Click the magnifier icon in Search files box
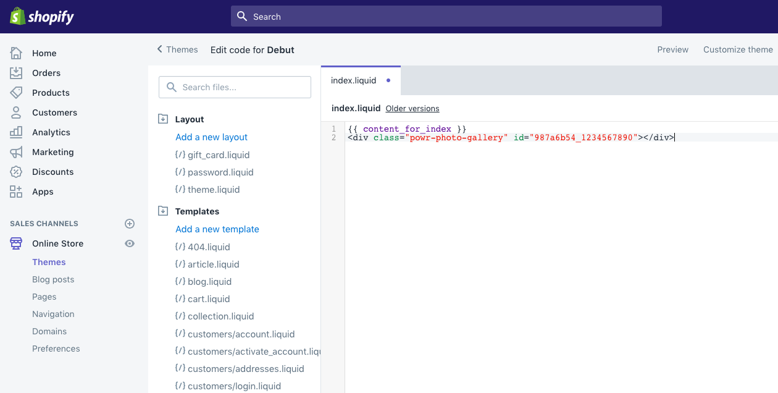This screenshot has width=778, height=393. coord(171,87)
